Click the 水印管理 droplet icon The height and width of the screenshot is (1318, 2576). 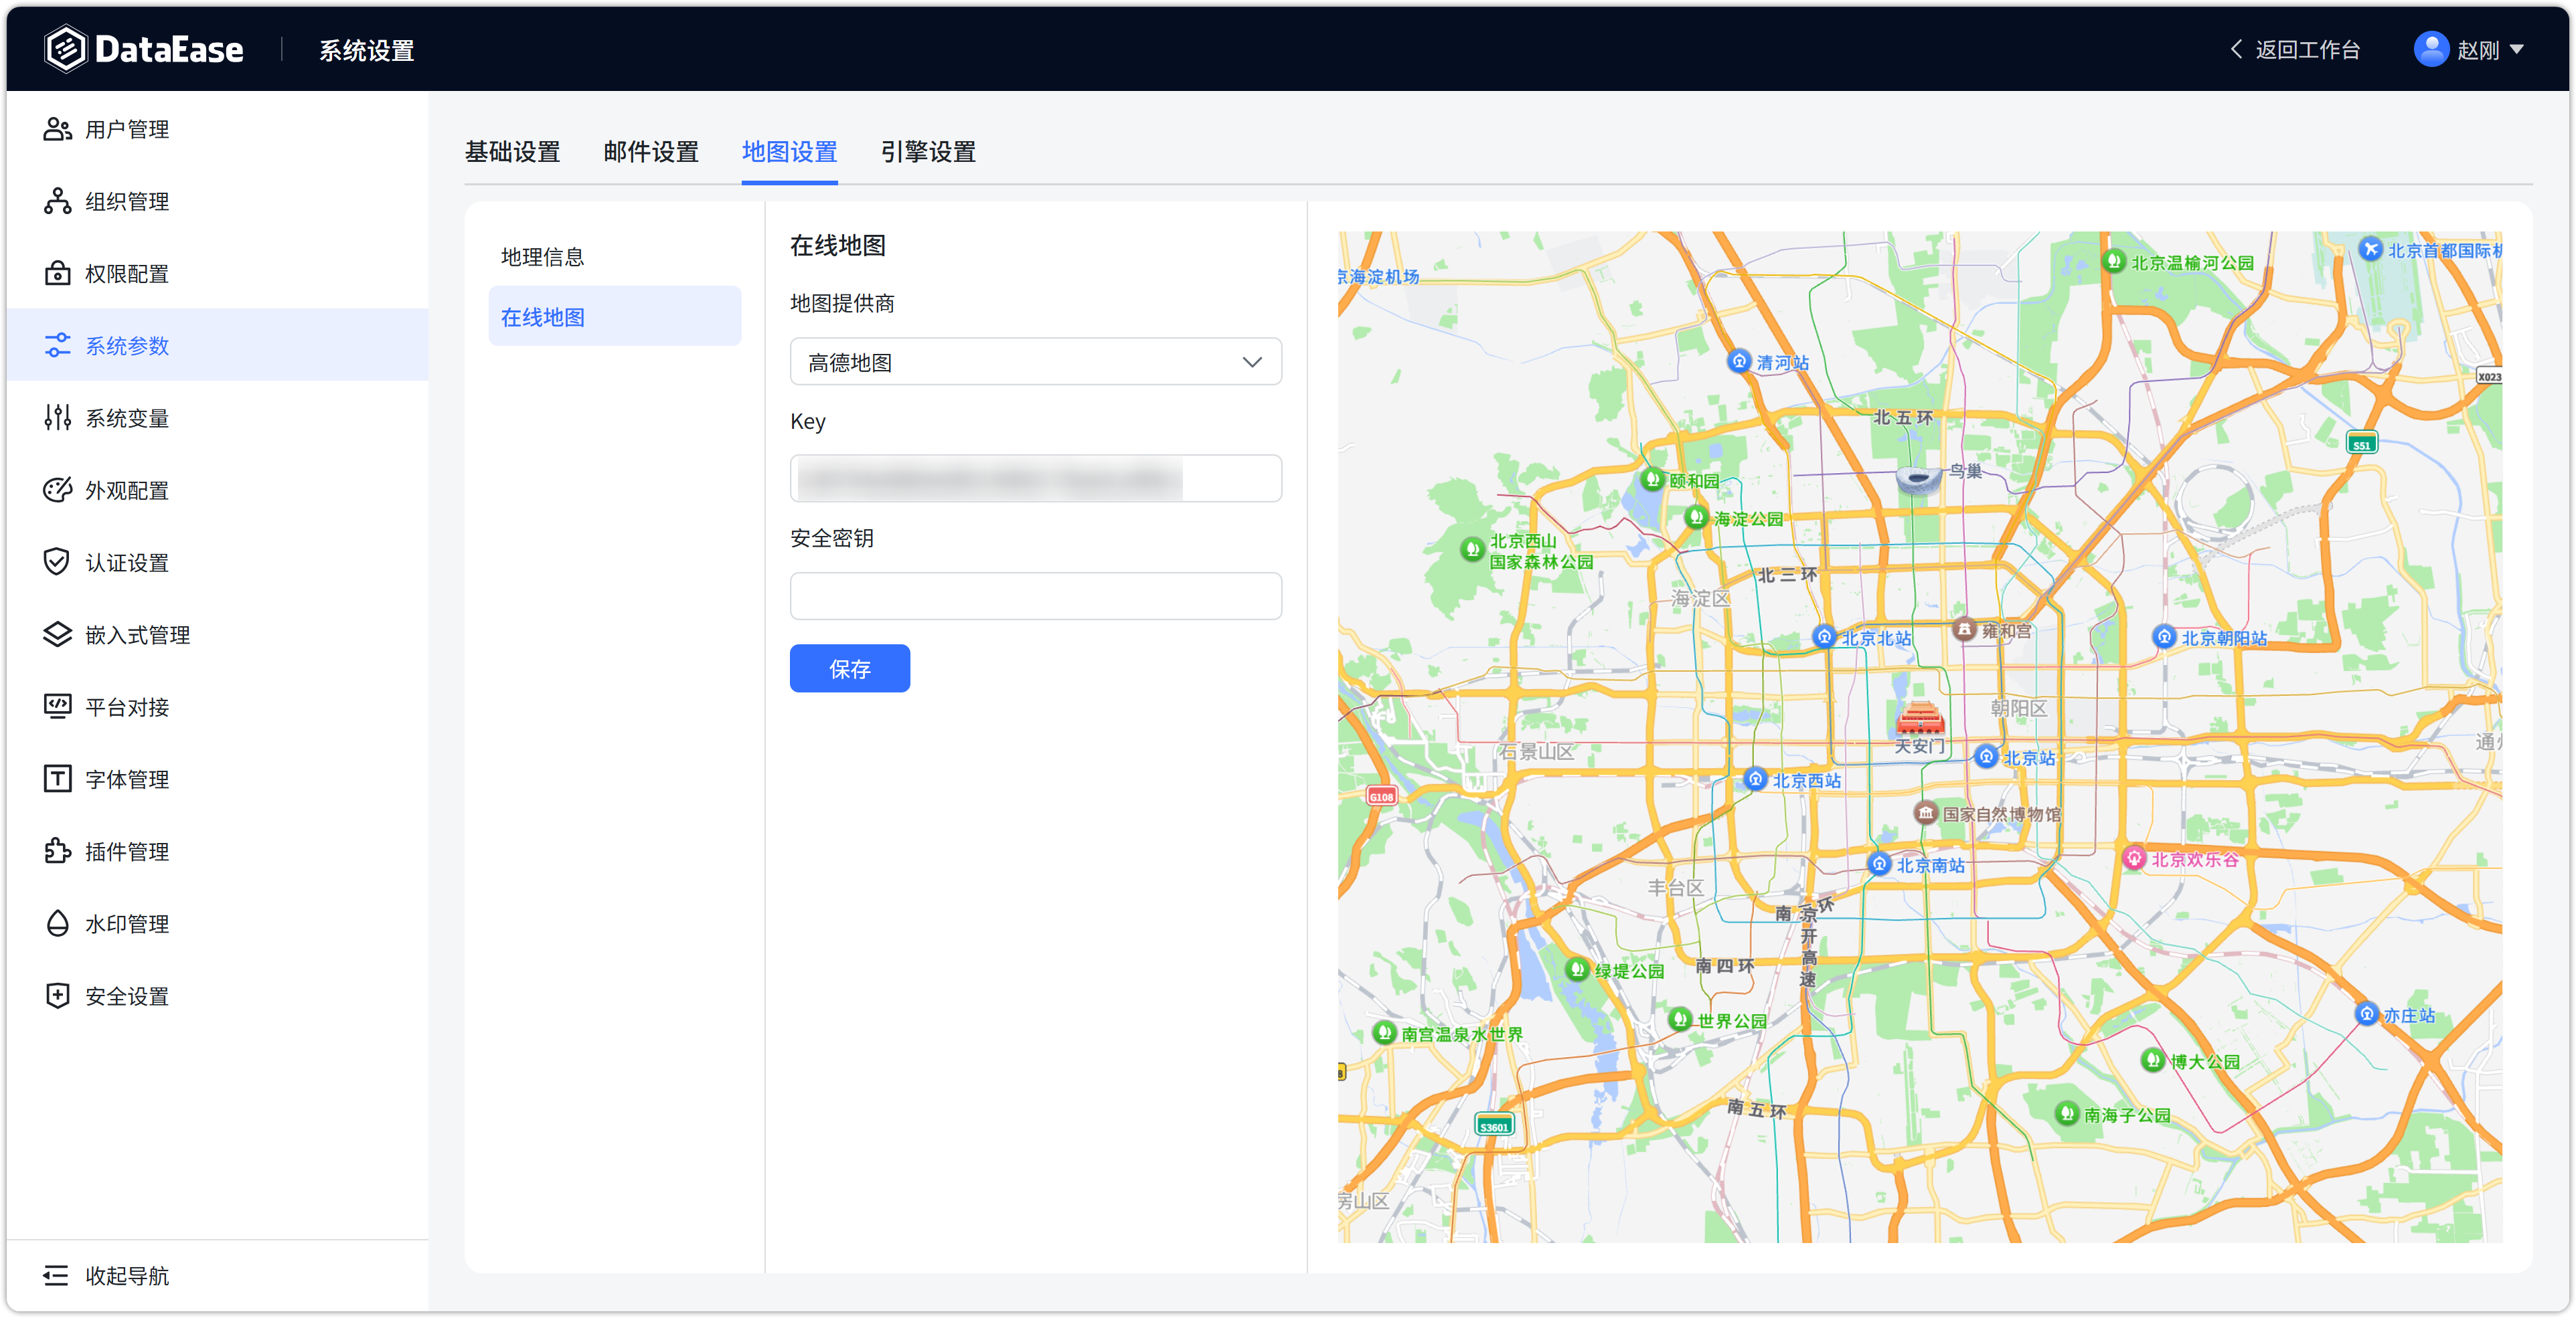[57, 923]
